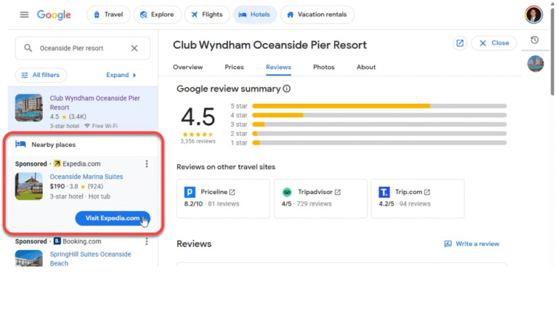This screenshot has width=558, height=314.
Task: Select the Hotels tab
Action: [x=255, y=15]
